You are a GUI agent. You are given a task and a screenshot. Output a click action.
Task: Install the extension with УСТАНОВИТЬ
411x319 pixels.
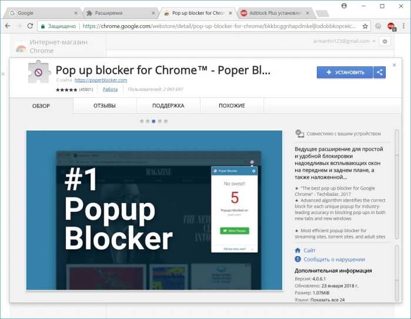point(345,72)
